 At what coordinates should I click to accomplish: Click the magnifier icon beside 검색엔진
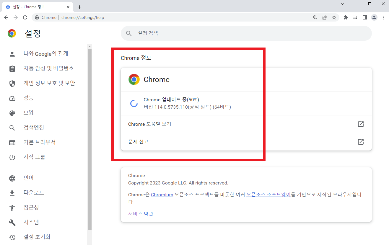[x=12, y=128]
